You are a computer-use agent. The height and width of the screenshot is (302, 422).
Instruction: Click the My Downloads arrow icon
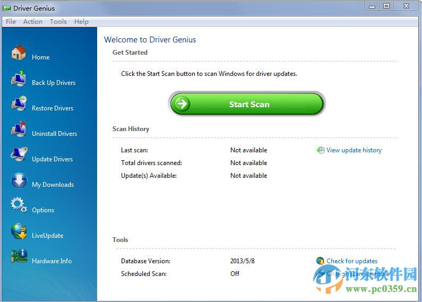pyautogui.click(x=19, y=180)
